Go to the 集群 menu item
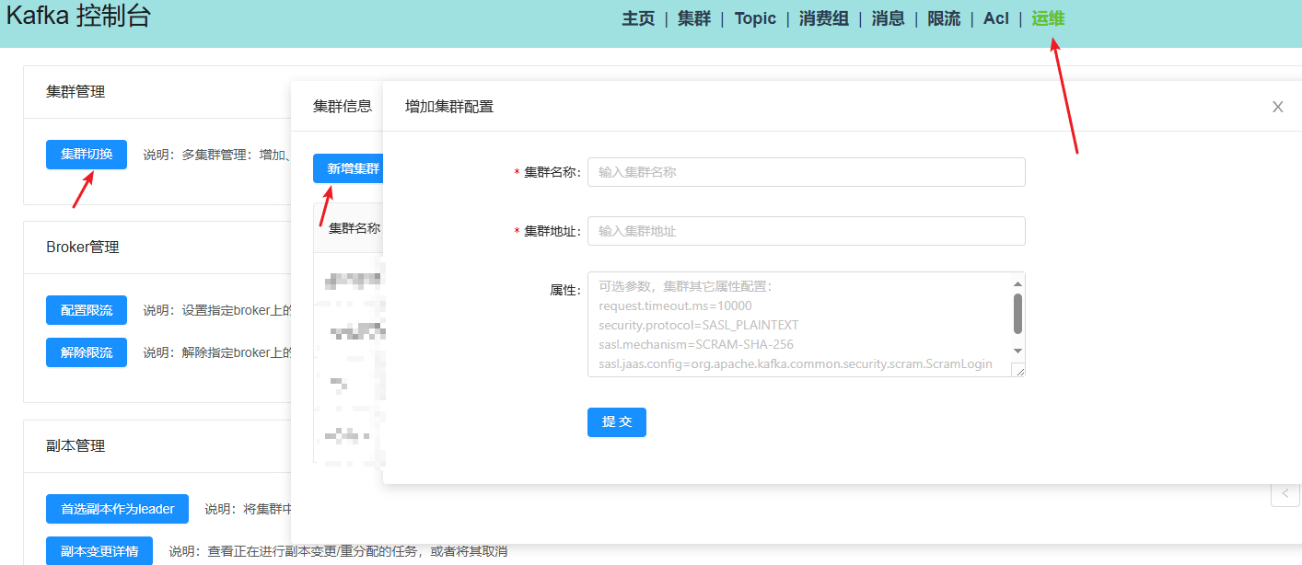This screenshot has width=1302, height=565. pos(694,18)
